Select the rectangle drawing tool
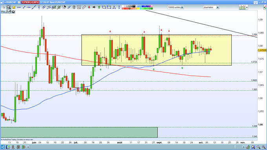Screen dimensions: 267x150 (109, 7)
